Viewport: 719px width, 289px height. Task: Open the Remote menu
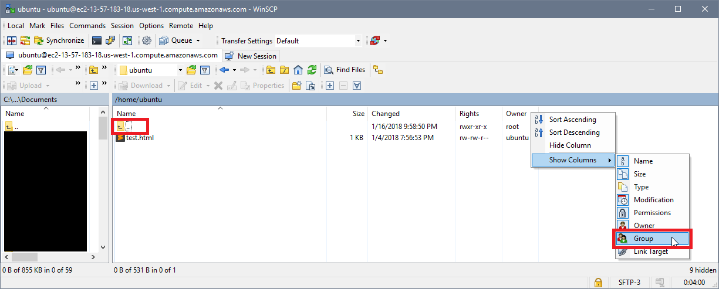[181, 26]
